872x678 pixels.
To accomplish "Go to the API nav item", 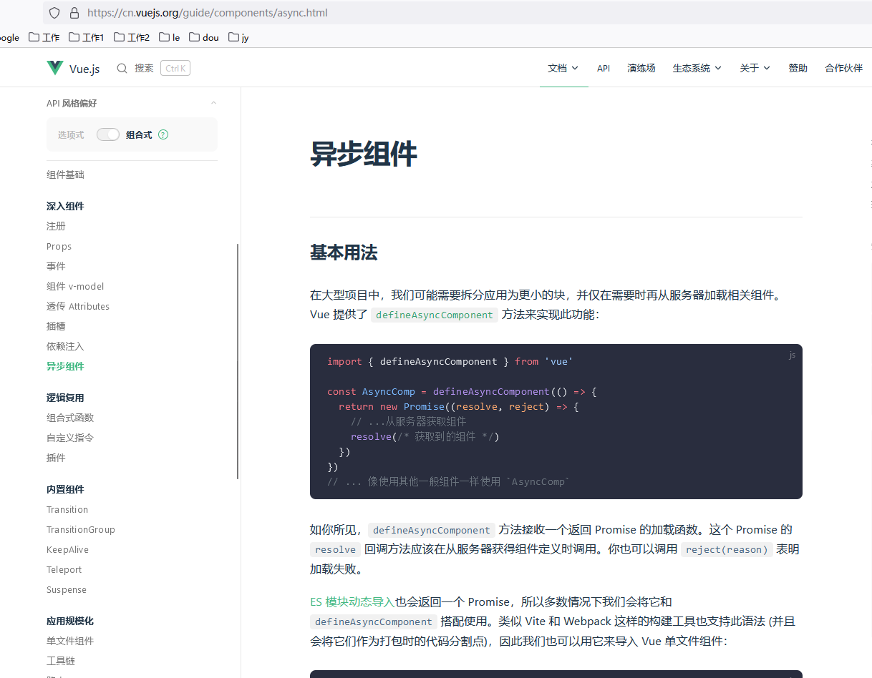I will [x=604, y=68].
